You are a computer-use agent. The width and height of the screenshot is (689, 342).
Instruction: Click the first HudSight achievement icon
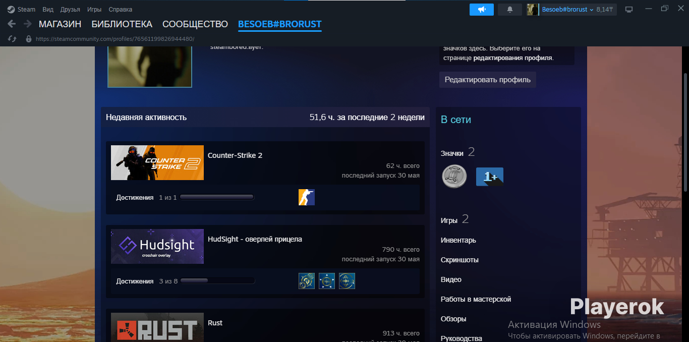pos(307,281)
